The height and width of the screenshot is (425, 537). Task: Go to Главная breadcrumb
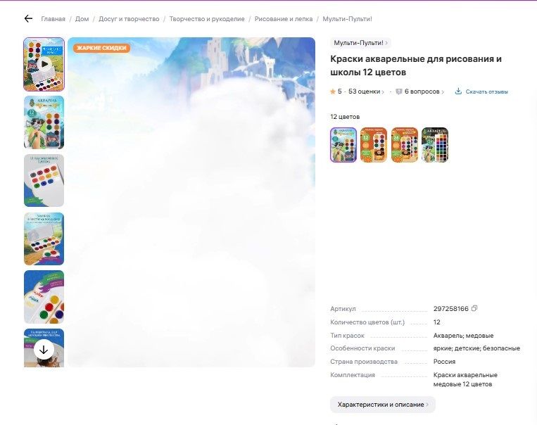(x=53, y=19)
